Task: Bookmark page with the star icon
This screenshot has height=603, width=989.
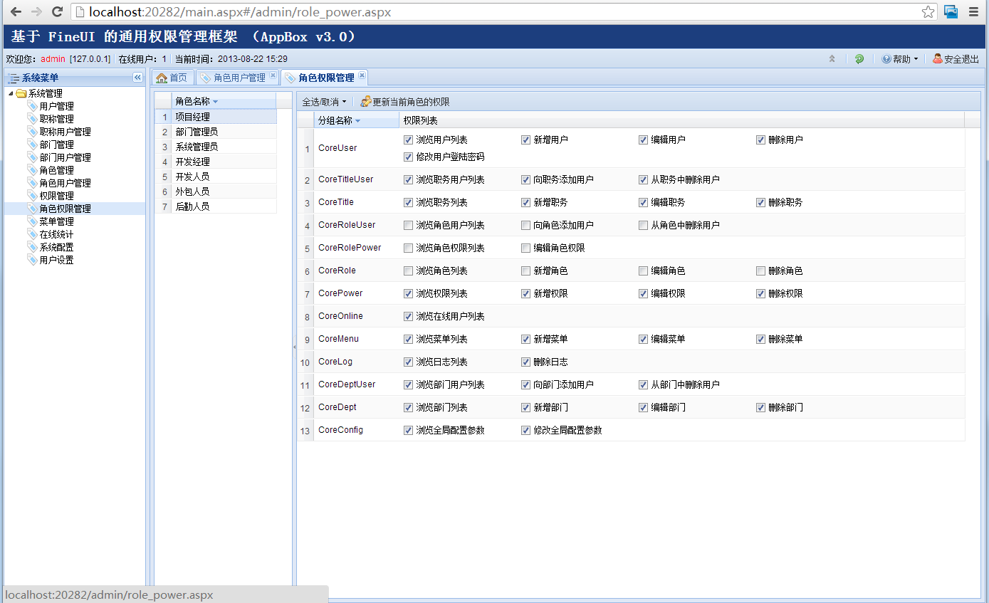Action: [x=928, y=12]
